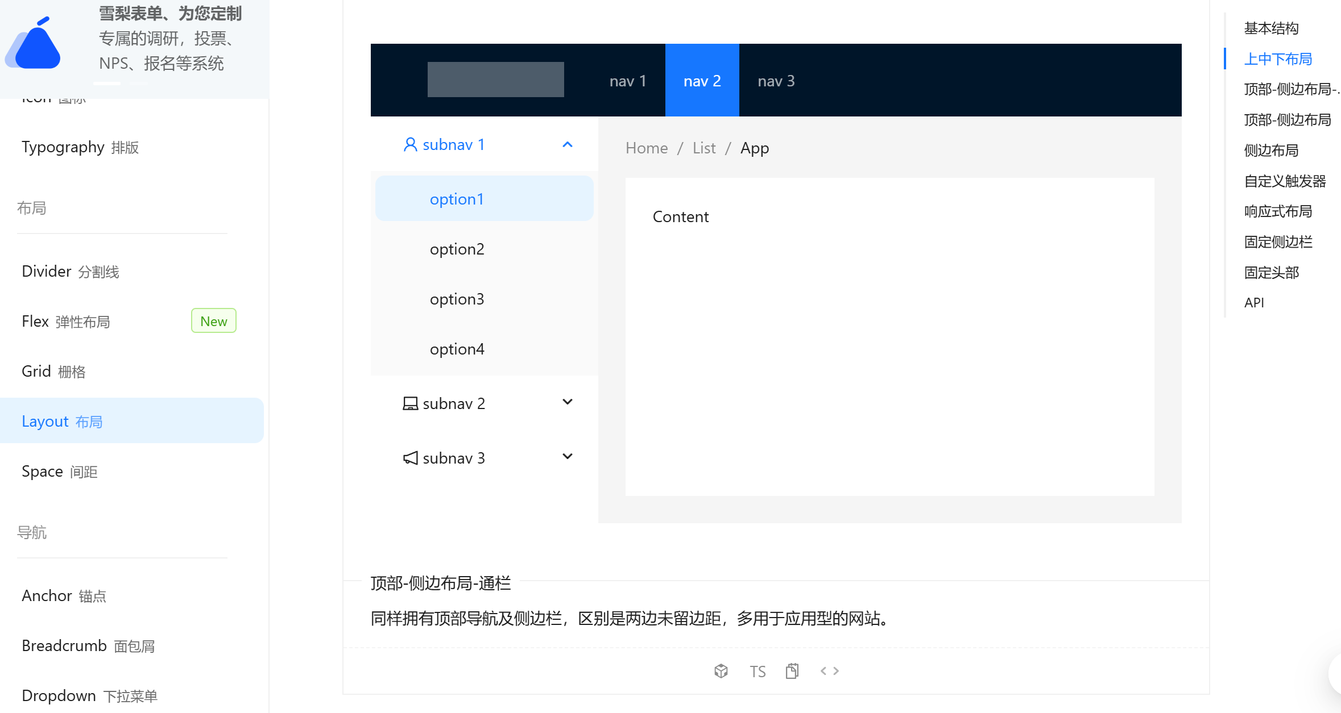Jump to 响应式布局 anchor
Image resolution: width=1341 pixels, height=713 pixels.
tap(1278, 211)
